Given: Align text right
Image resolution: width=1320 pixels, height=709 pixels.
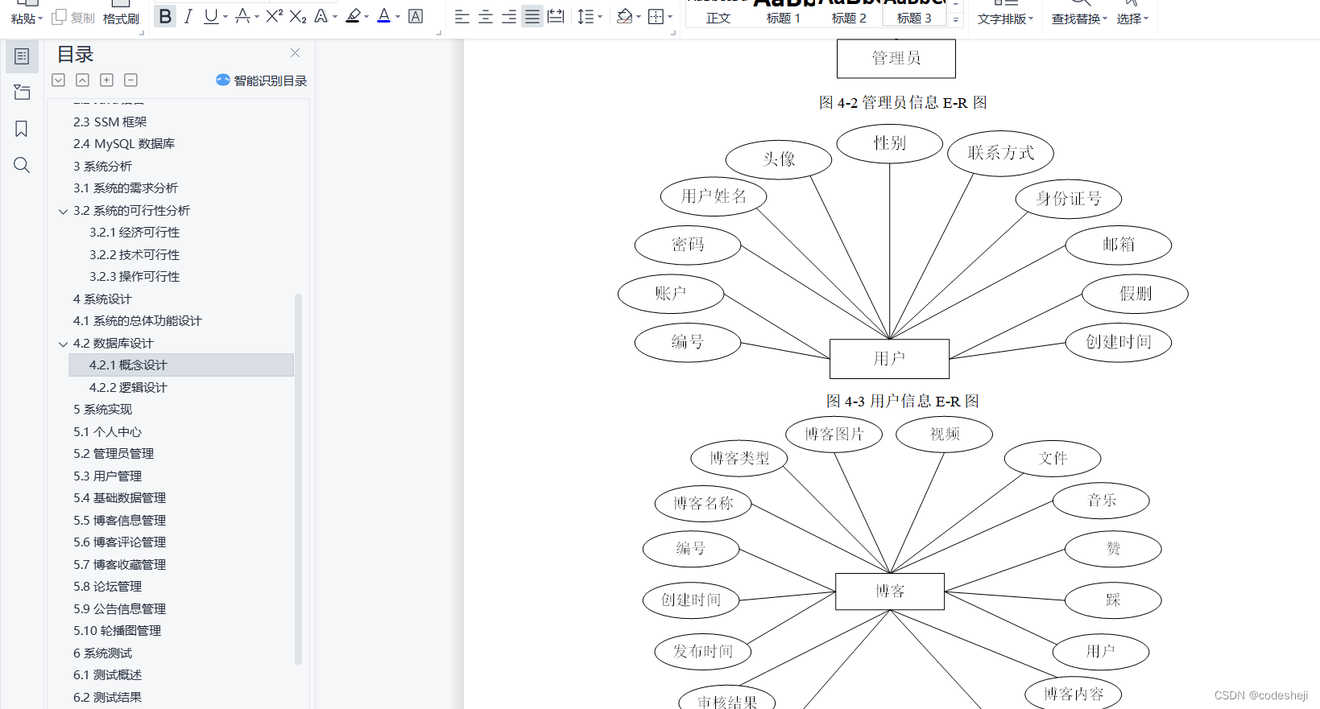Looking at the screenshot, I should coord(509,17).
